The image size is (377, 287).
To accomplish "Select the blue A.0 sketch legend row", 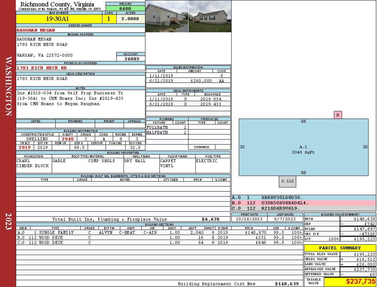I will pos(303,198).
